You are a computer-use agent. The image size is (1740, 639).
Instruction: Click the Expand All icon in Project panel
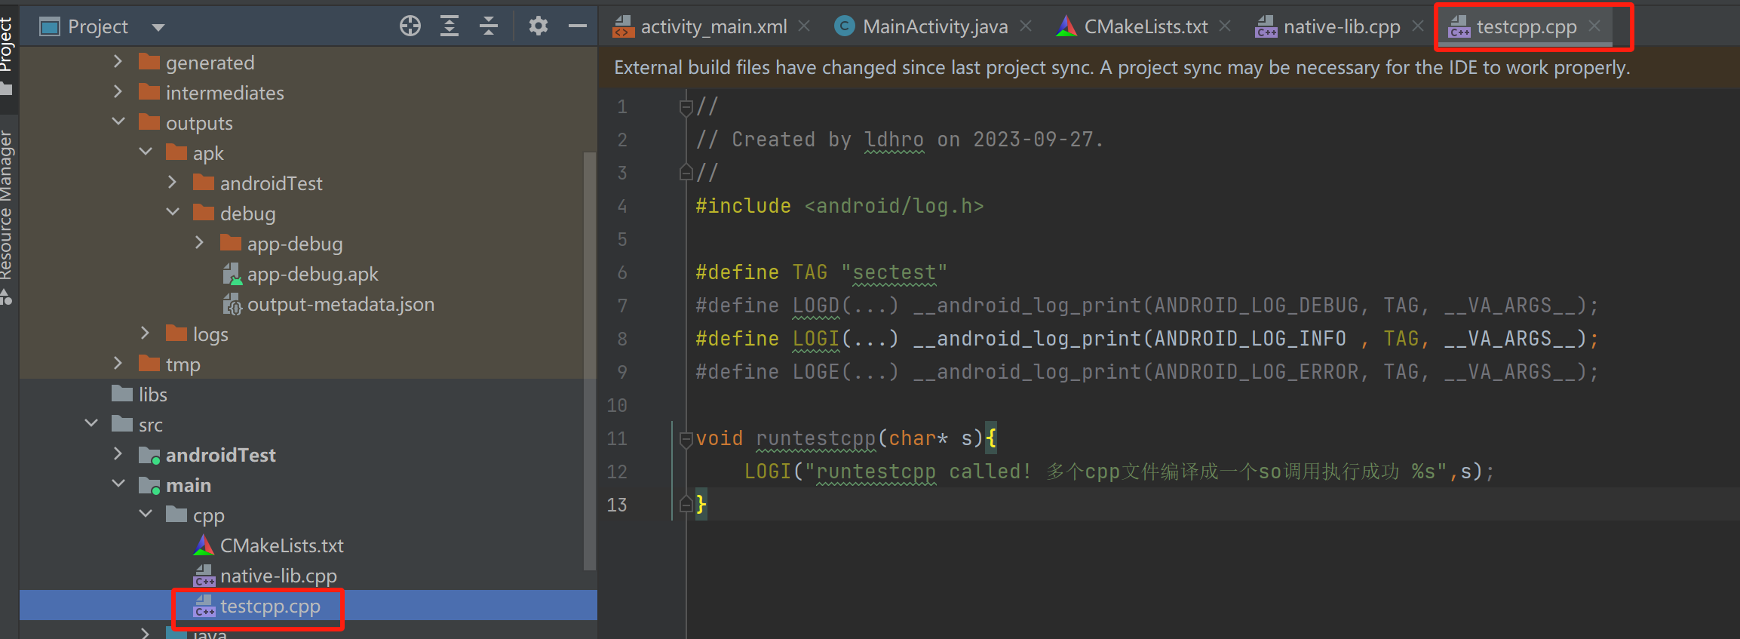coord(450,26)
